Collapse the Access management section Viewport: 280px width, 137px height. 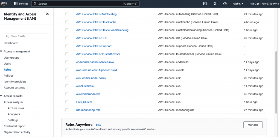click(x=1, y=52)
